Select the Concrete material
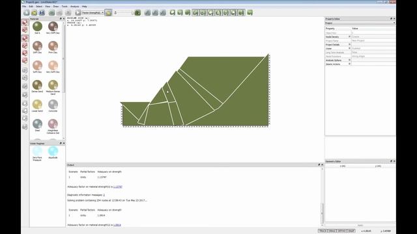The width and height of the screenshot is (417, 234). [x=53, y=105]
